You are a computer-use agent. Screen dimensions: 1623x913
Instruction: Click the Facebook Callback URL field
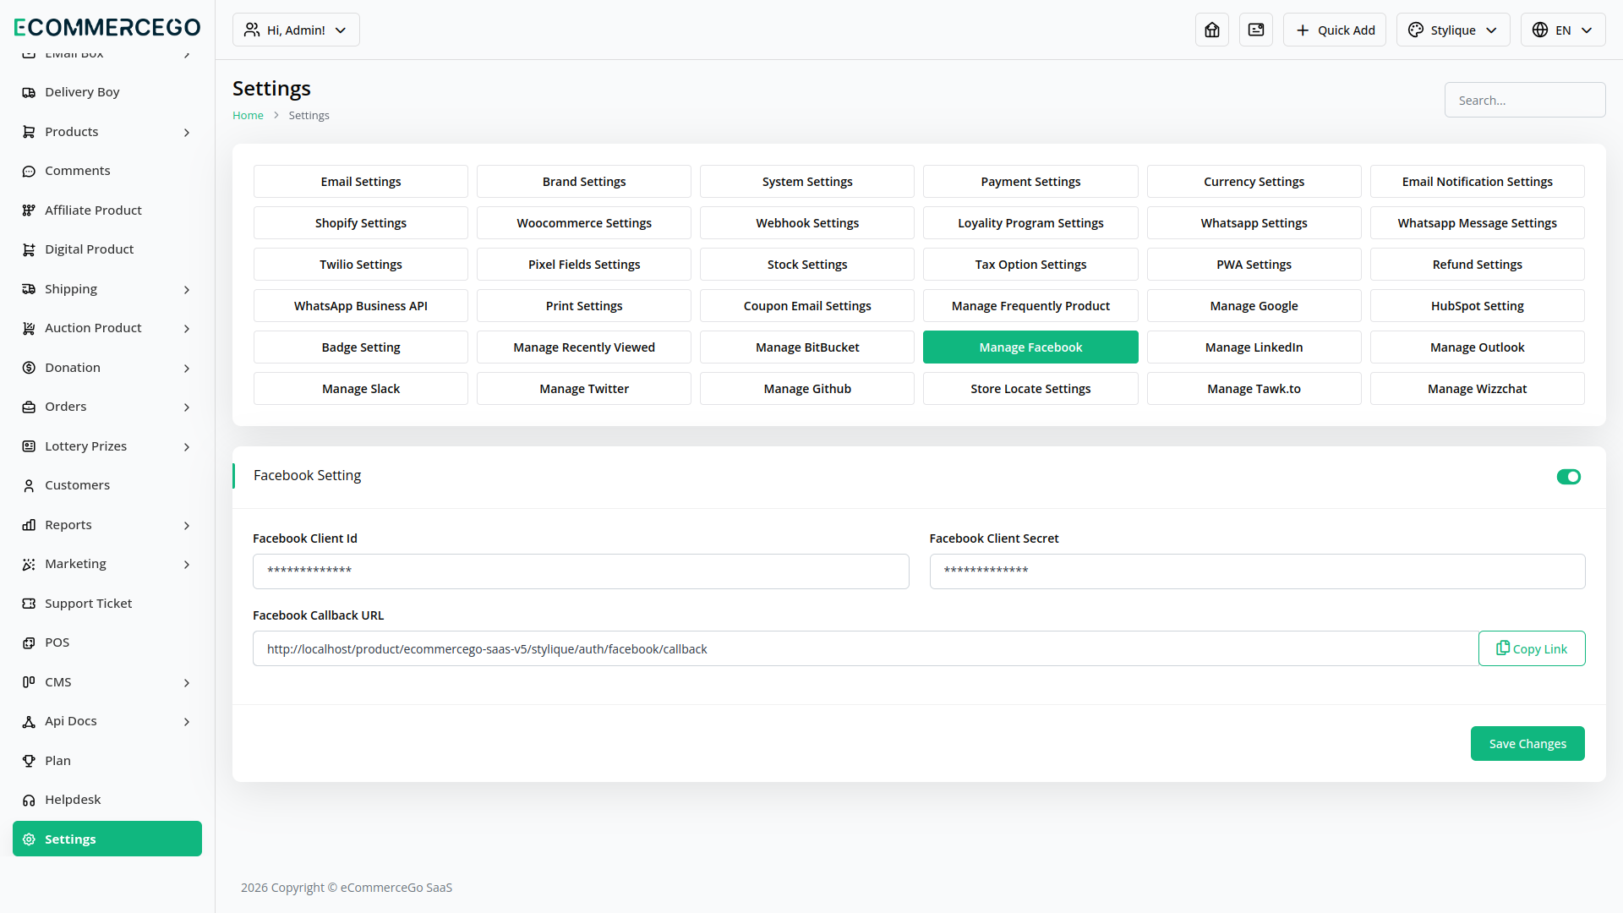(x=866, y=648)
